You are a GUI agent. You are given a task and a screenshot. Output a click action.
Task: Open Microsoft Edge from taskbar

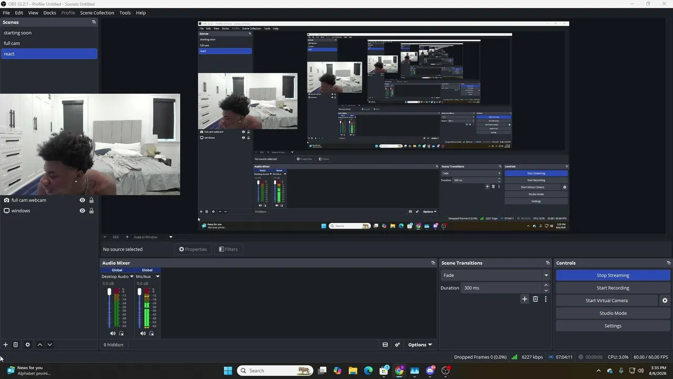(368, 371)
